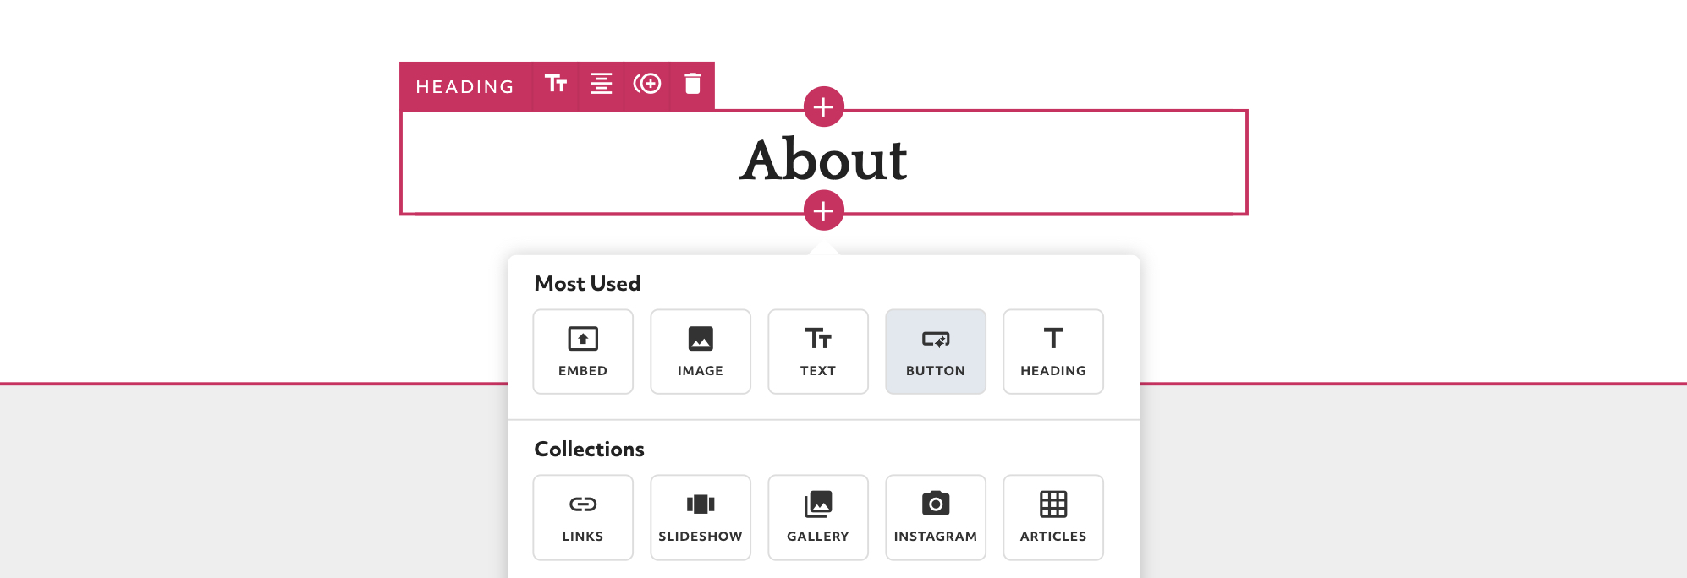The image size is (1687, 578).
Task: Add a Slideshow collection
Action: tap(700, 517)
